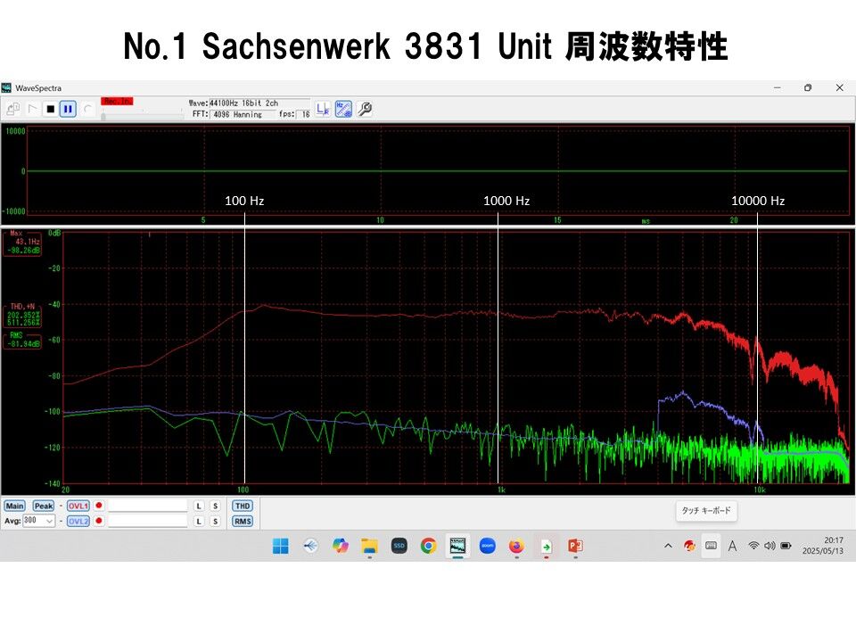Click the RMS button
Screen dimensions: 856x642
242,521
